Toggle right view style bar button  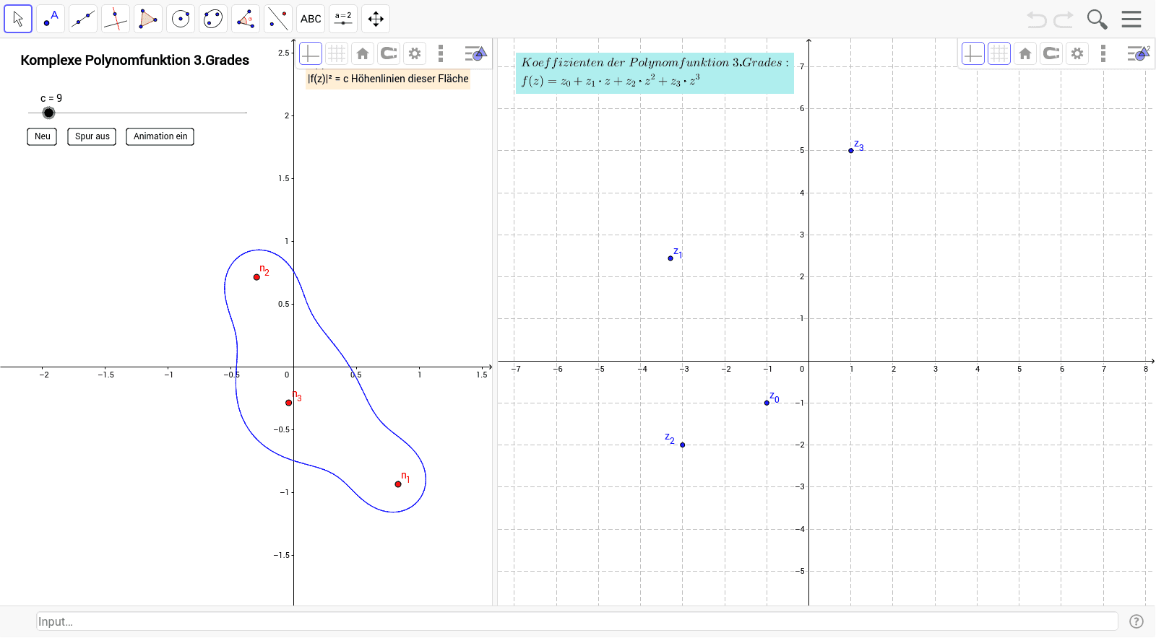point(1138,53)
